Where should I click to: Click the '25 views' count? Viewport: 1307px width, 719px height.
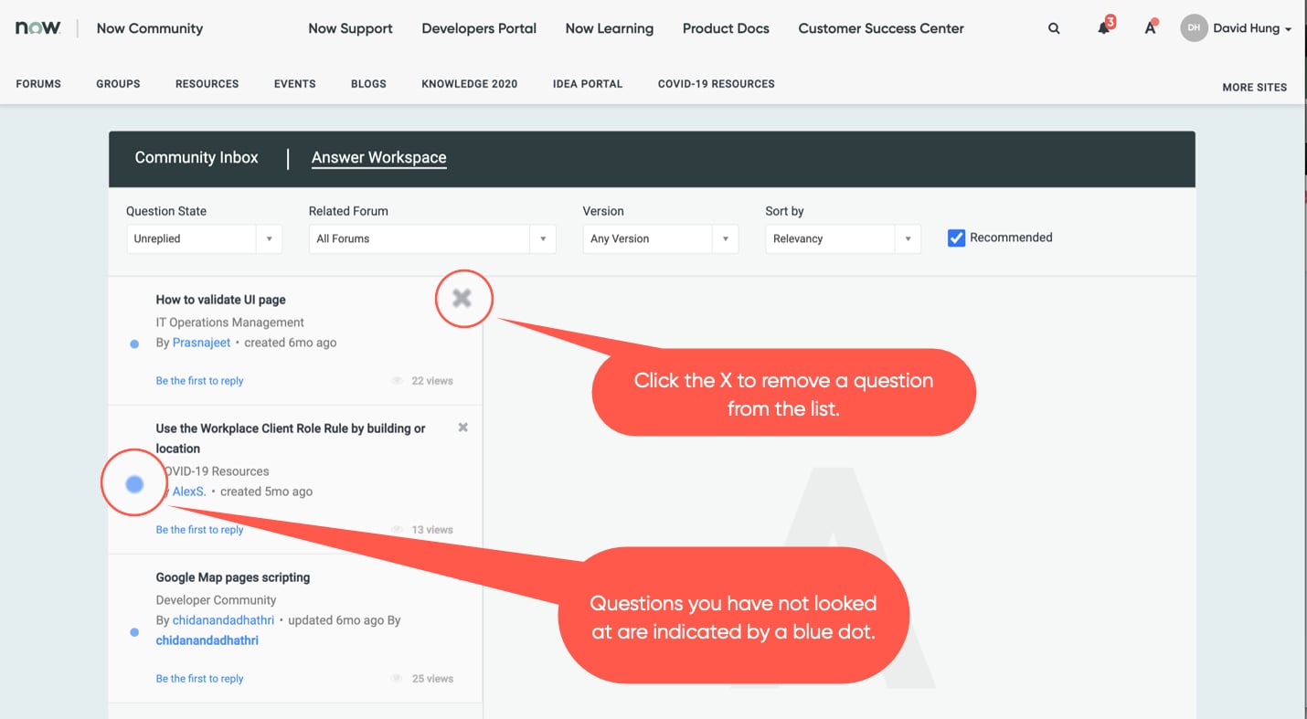coord(431,679)
